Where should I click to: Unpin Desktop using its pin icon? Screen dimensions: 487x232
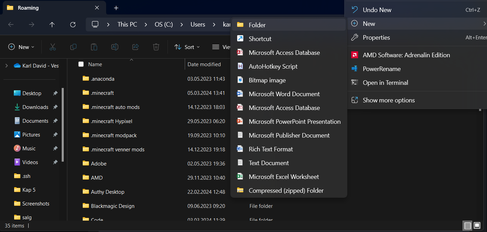click(55, 93)
